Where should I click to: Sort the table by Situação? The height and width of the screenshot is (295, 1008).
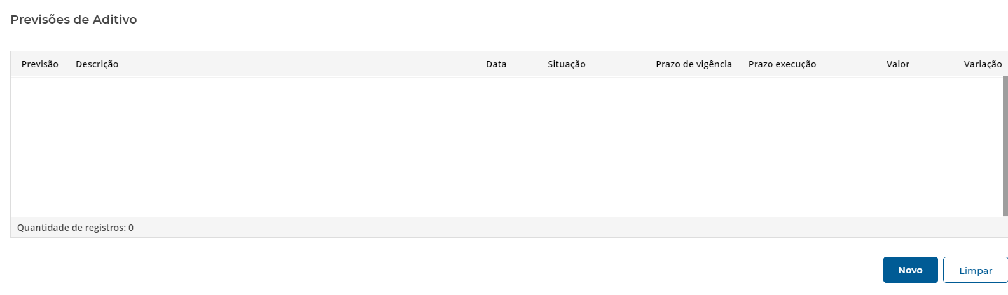pos(566,64)
